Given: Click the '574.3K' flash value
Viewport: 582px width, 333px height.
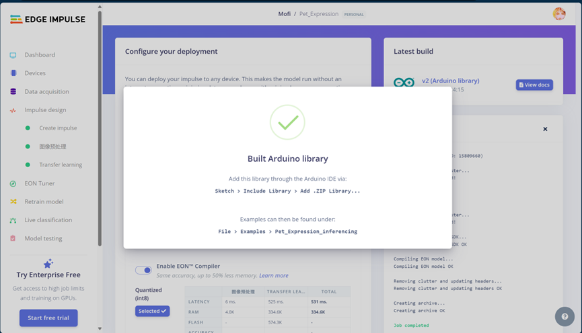Looking at the screenshot, I should 275,323.
